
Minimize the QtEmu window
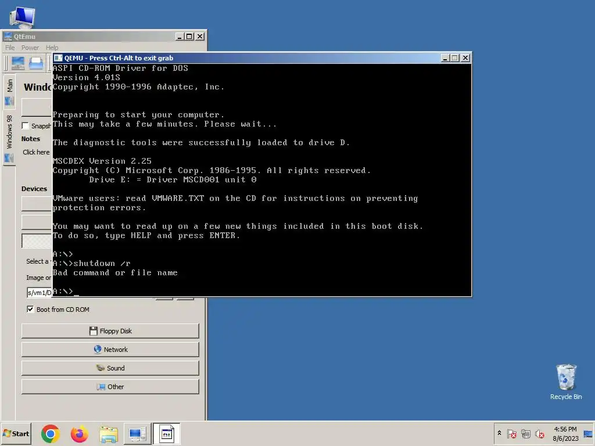point(180,37)
